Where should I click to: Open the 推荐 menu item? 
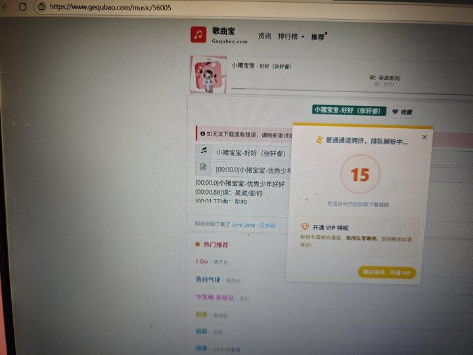[x=318, y=37]
